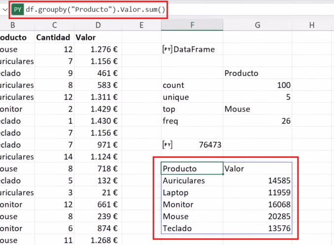Click the cell containing 1.430 €
The height and width of the screenshot is (245, 334).
(x=98, y=121)
